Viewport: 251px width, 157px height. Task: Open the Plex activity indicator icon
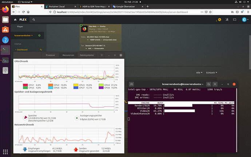point(219,20)
